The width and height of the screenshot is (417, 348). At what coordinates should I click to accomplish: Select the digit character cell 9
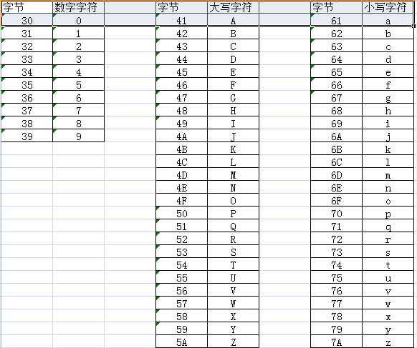click(x=78, y=136)
